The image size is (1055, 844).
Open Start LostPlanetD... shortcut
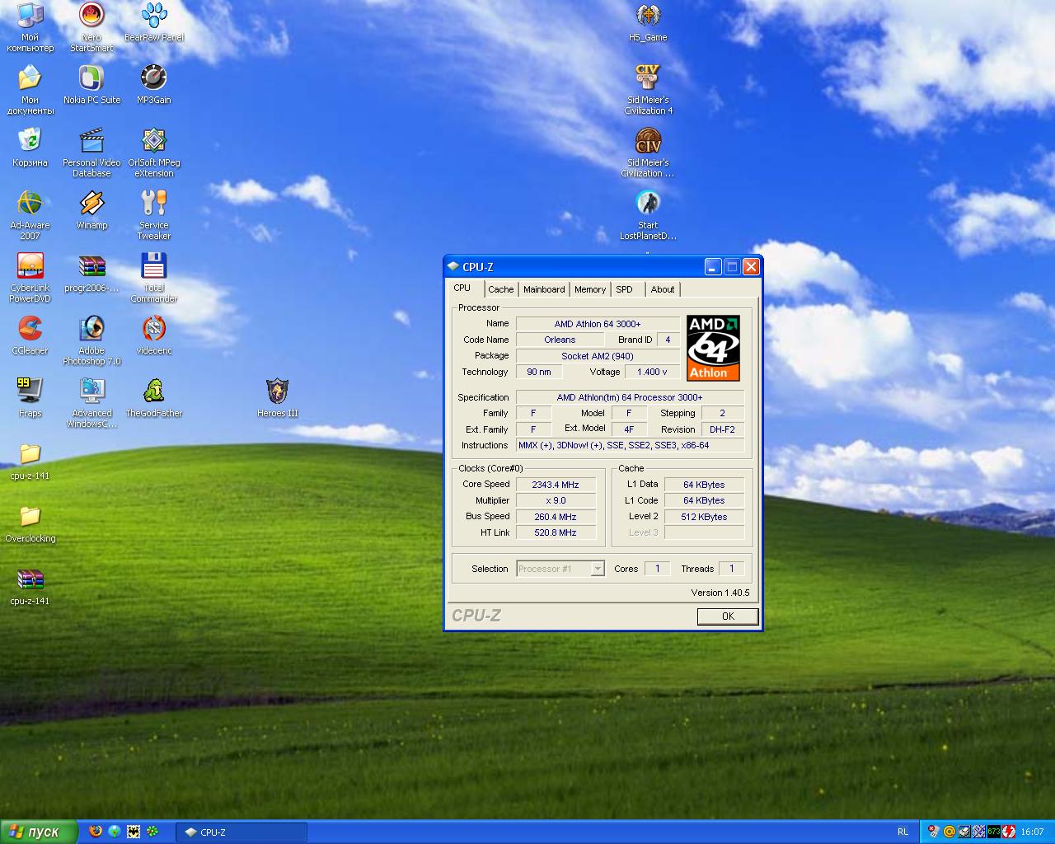coord(648,214)
